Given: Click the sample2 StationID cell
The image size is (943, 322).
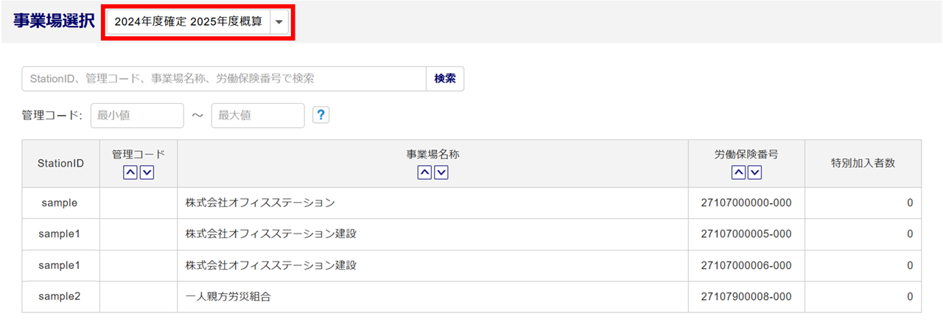Looking at the screenshot, I should [60, 296].
